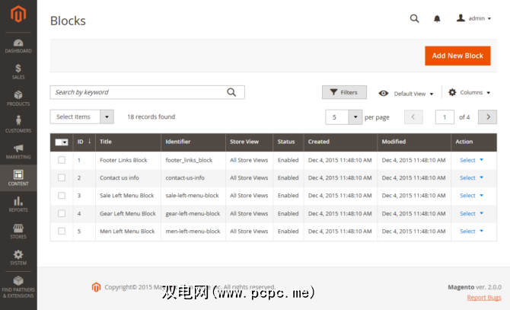Screen dimensions: 510x310
Task: Open the Marketing sidebar icon
Action: [x=18, y=151]
